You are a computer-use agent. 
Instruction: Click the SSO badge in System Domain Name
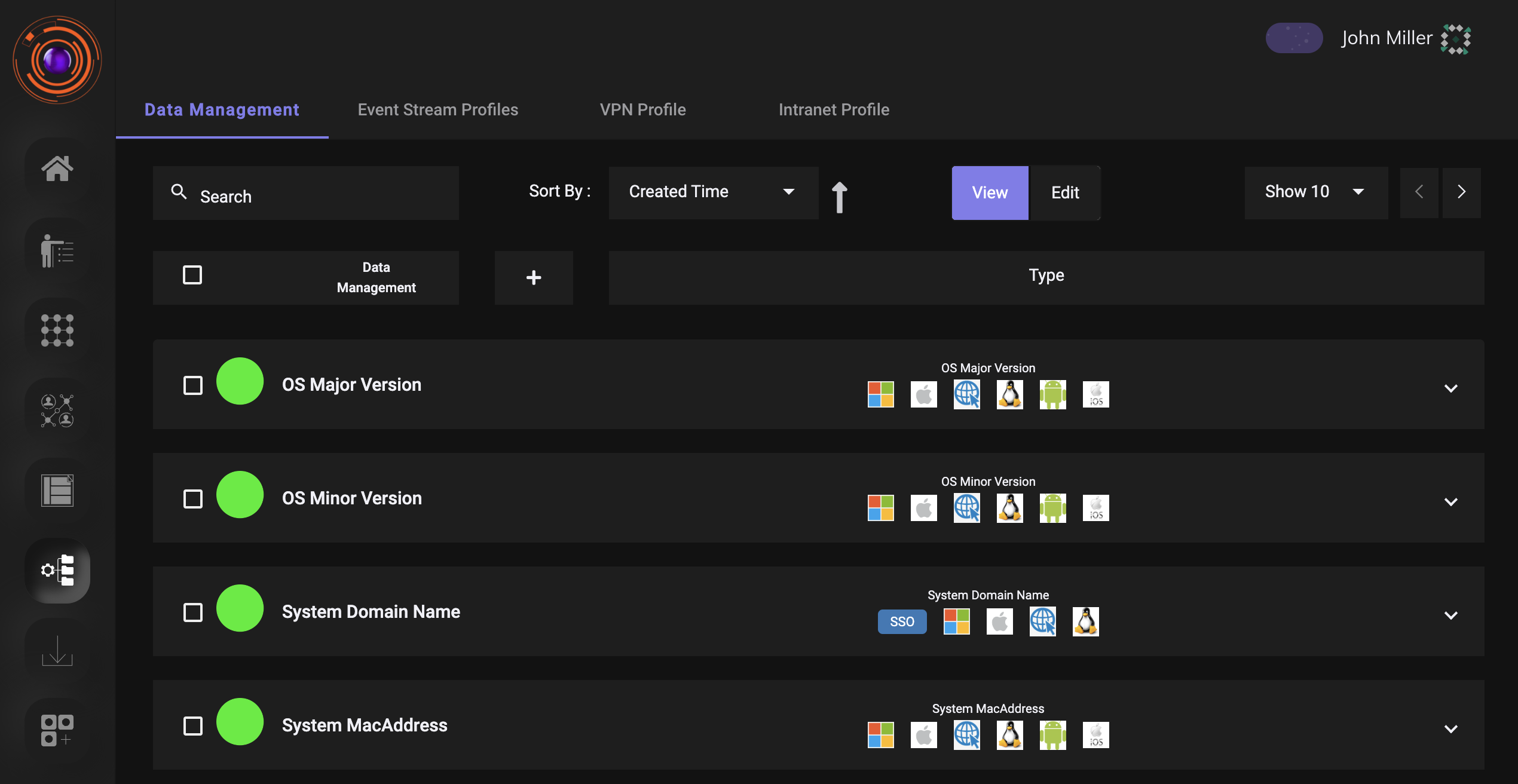coord(902,621)
